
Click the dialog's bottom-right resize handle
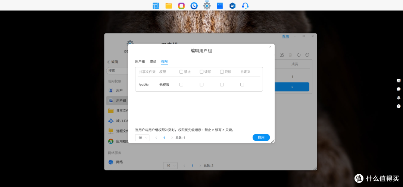point(273,141)
